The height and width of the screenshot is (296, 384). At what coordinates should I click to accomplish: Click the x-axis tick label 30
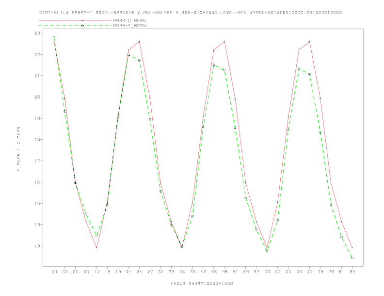pos(160,272)
